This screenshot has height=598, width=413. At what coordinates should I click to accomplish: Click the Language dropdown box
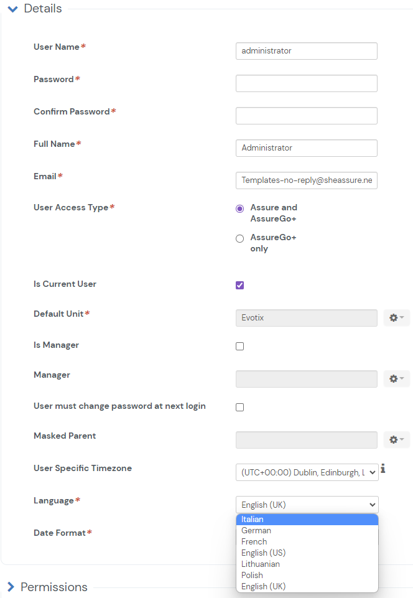[307, 505]
